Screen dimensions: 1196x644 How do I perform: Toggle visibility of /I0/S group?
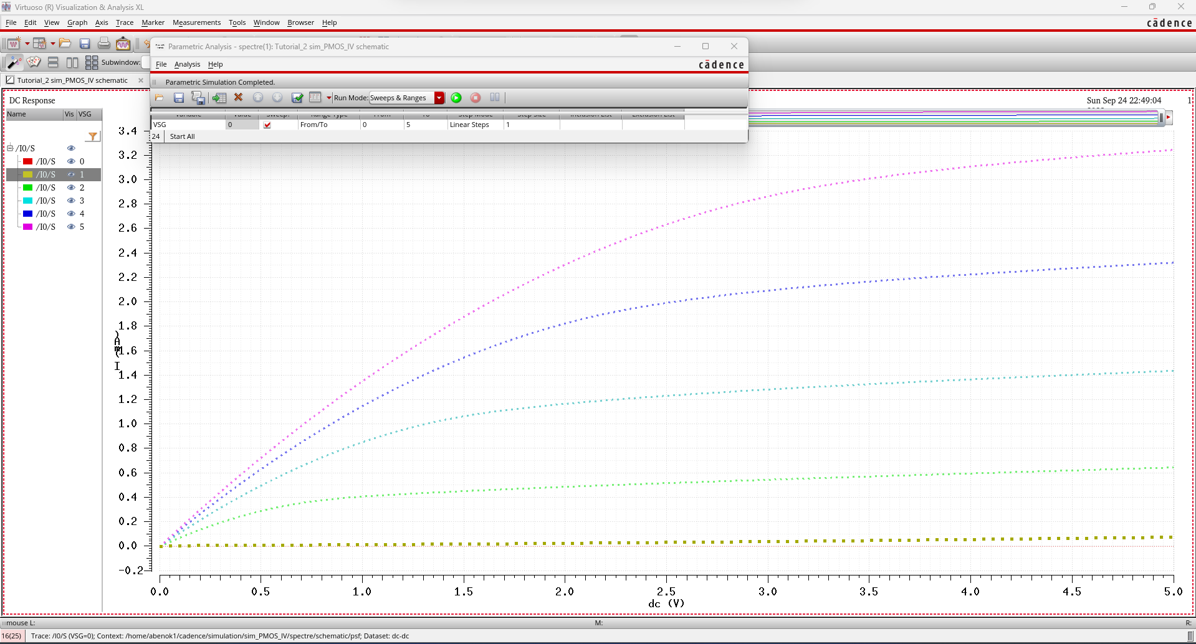point(71,148)
